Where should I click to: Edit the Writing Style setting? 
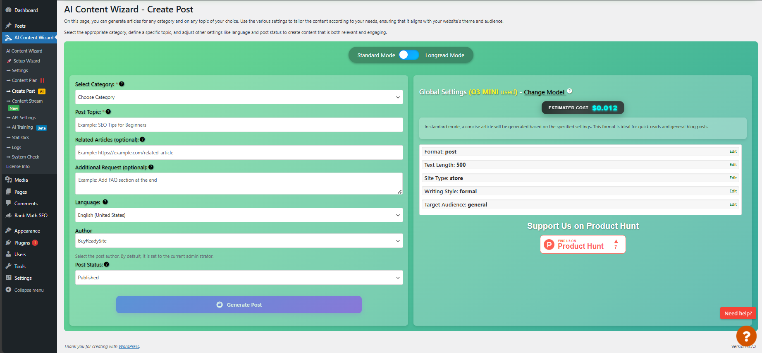click(733, 191)
